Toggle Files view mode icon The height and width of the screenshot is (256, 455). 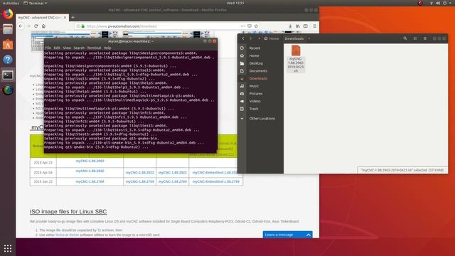[x=415, y=38]
